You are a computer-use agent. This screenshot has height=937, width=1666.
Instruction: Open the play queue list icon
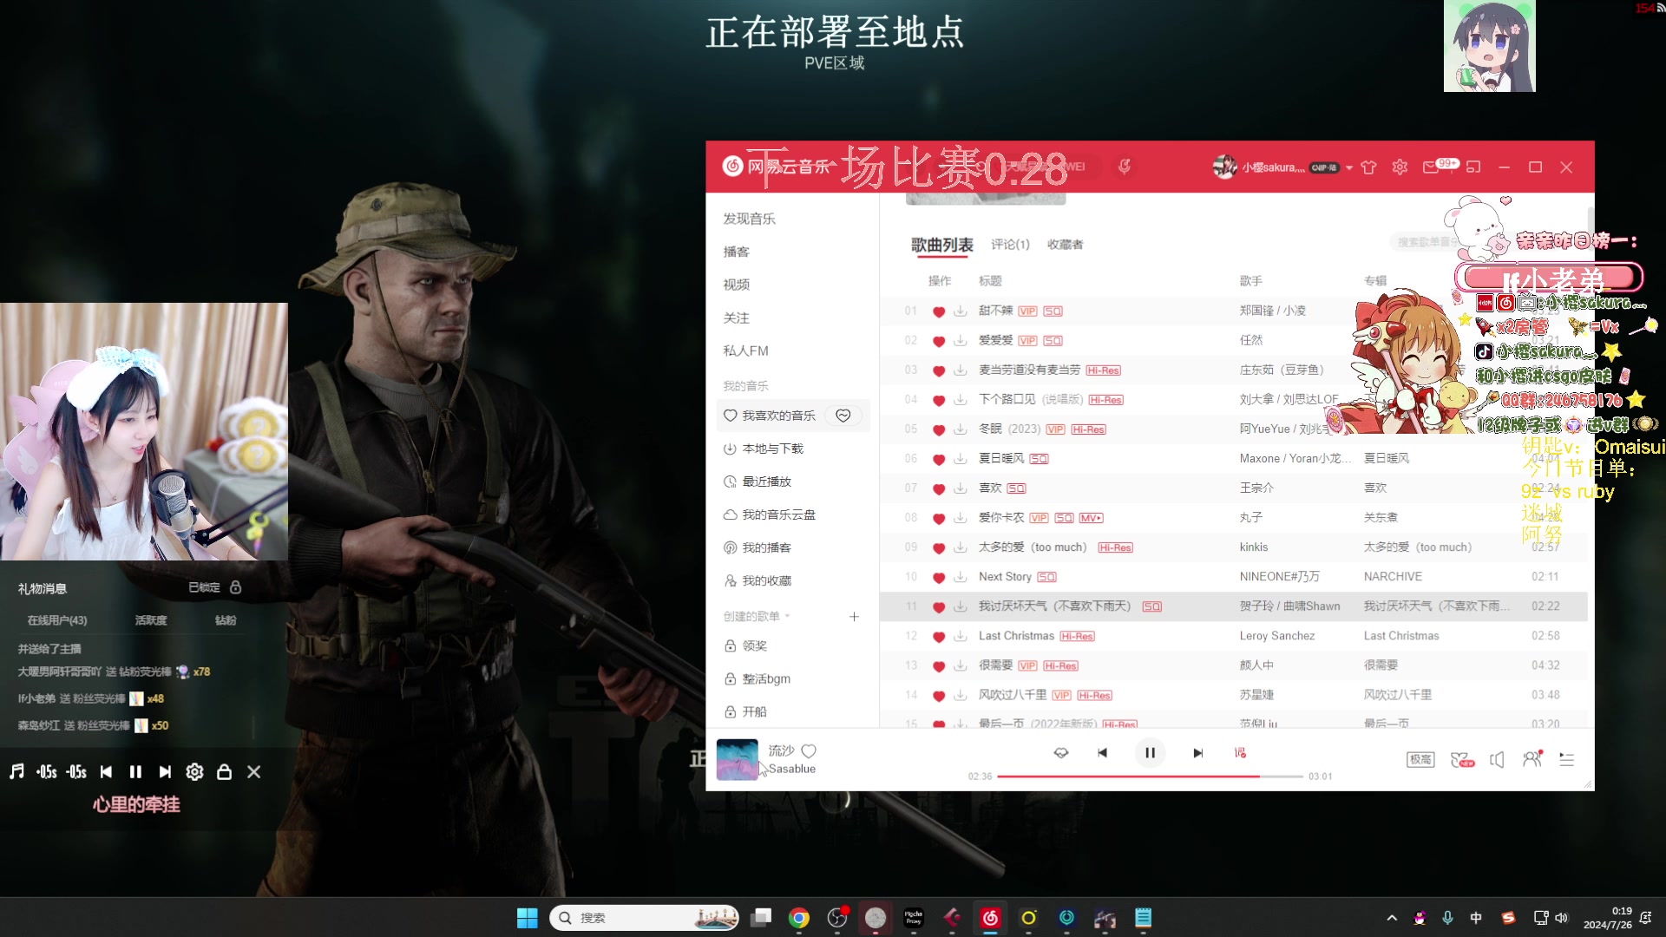(1566, 760)
